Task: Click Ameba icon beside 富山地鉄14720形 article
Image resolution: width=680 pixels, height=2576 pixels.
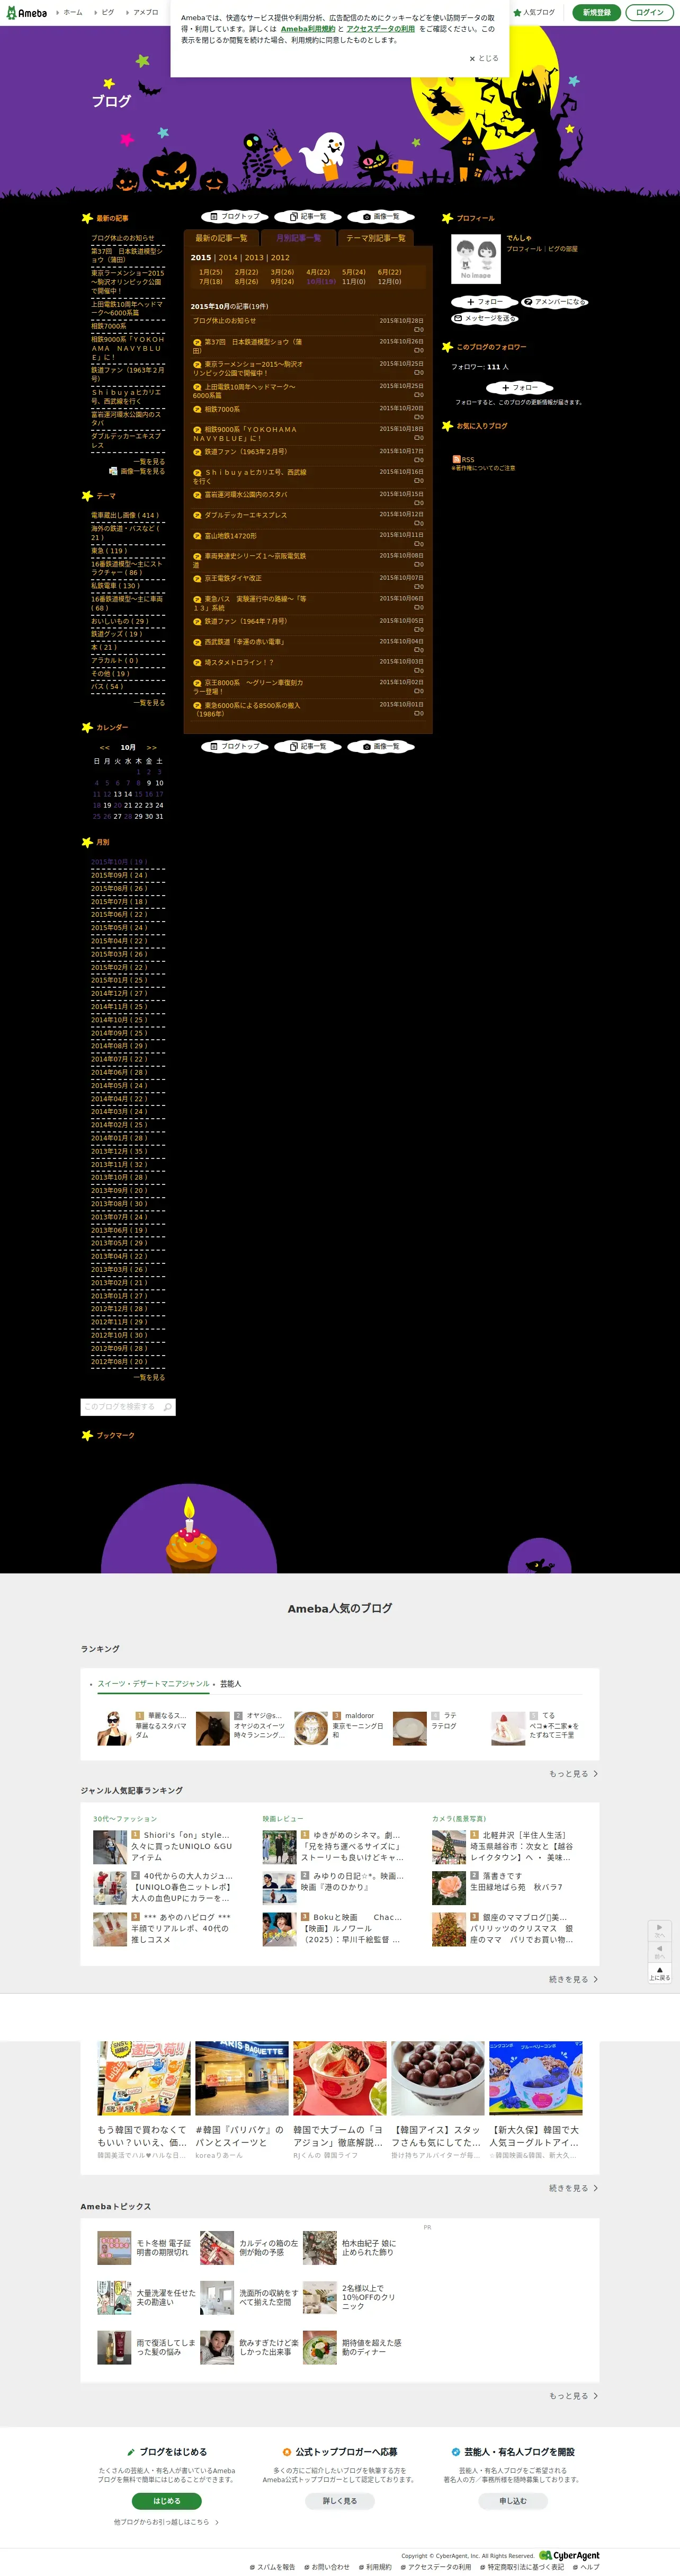Action: (197, 536)
